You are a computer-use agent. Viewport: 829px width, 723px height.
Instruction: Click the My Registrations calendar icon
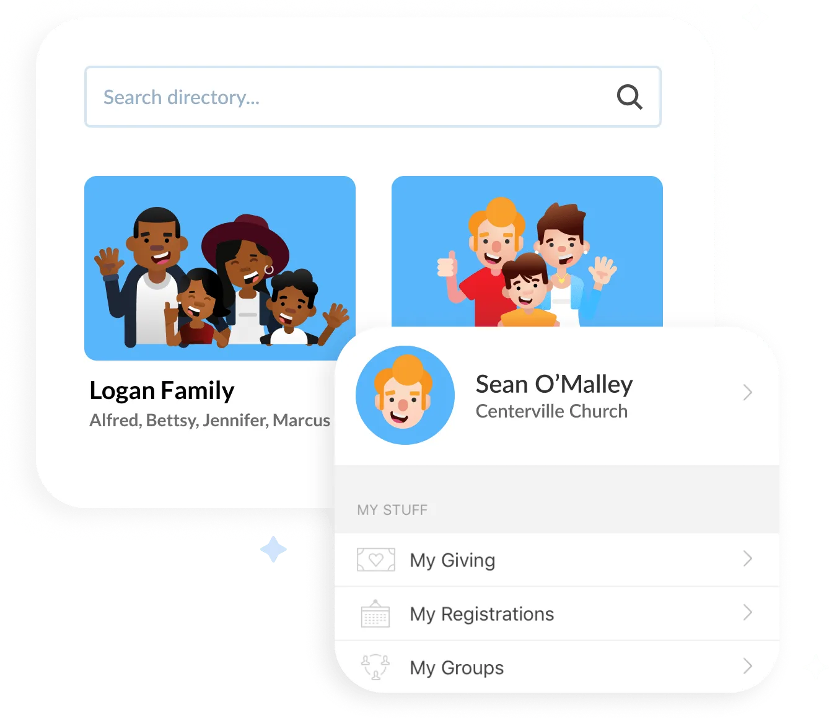click(x=375, y=614)
